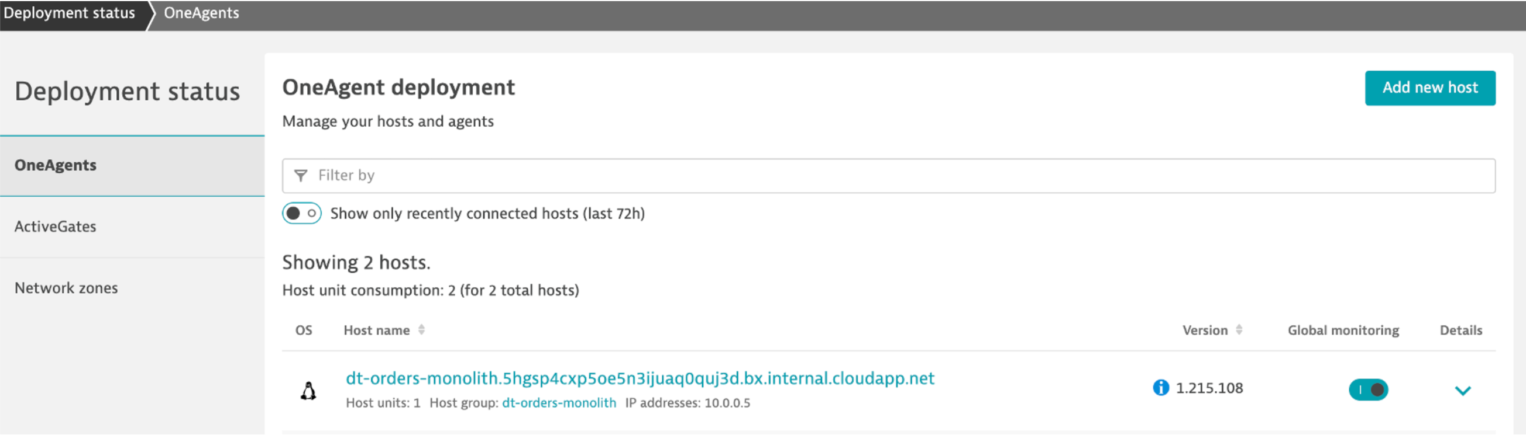Open ActiveGates section

[56, 227]
